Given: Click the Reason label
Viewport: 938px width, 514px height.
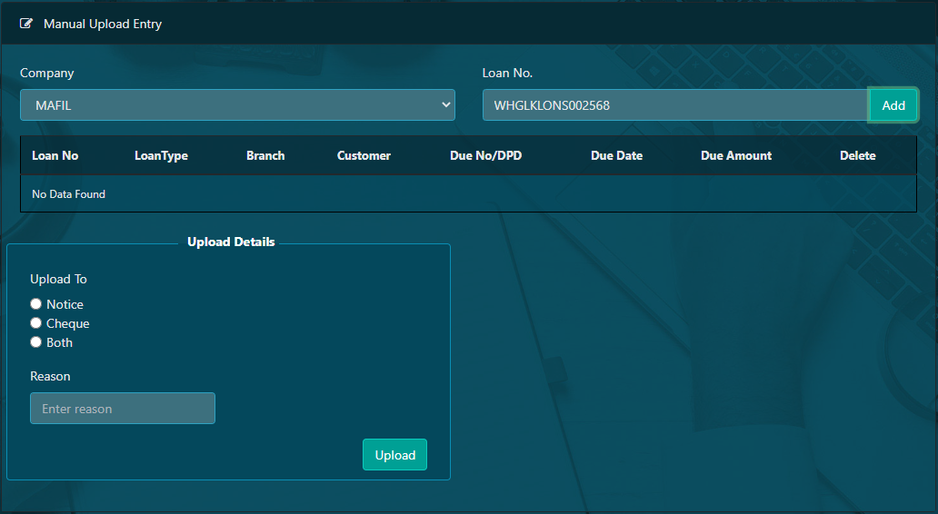Looking at the screenshot, I should (x=50, y=376).
